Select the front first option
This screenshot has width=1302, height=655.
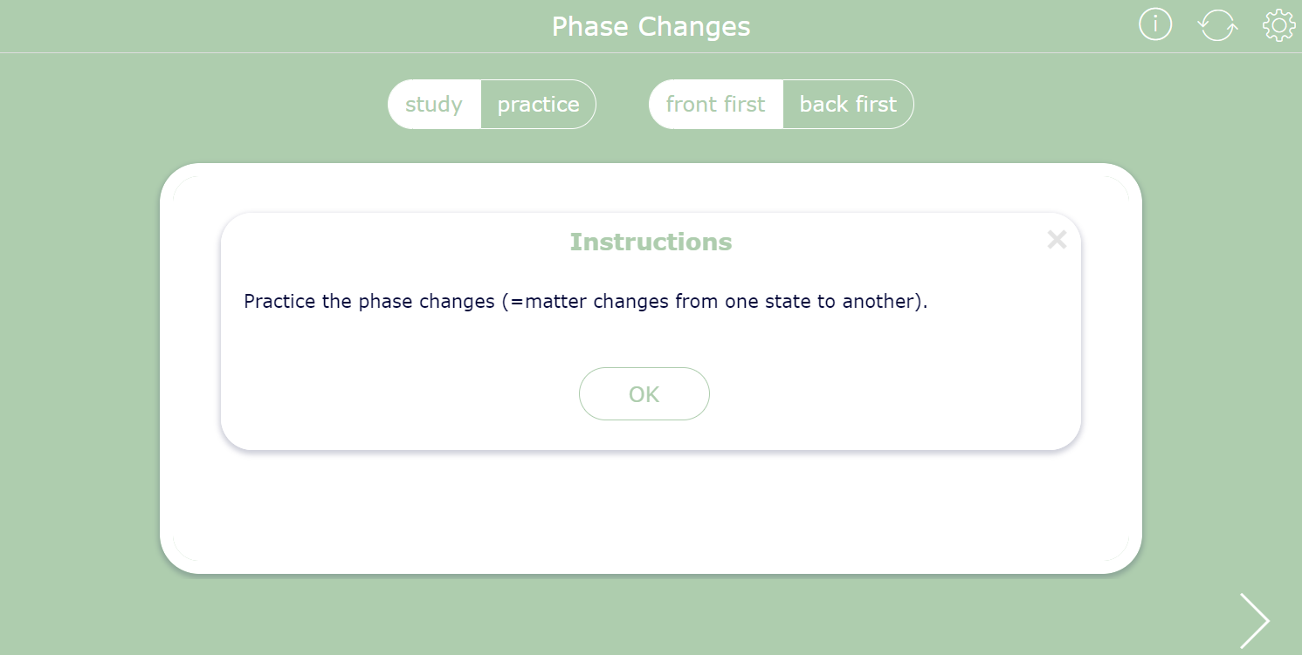[x=715, y=105]
